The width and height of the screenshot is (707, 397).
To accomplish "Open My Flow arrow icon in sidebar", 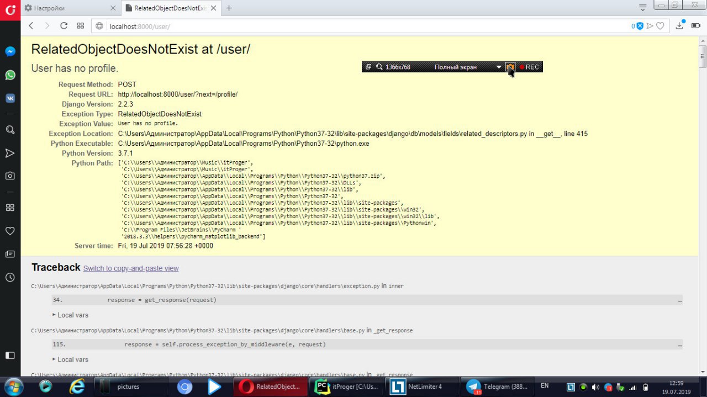I will 10,153.
